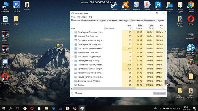Image resolution: width=198 pixels, height=111 pixels.
Task: Open Этот компьютер desktop icon
Action: click(5, 7)
